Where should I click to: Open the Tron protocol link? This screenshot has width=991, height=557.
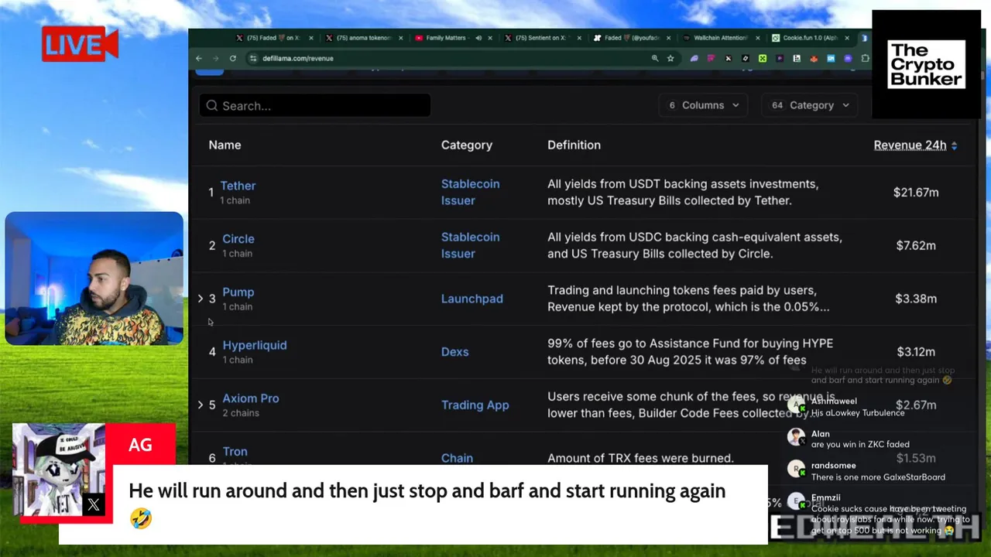[235, 452]
